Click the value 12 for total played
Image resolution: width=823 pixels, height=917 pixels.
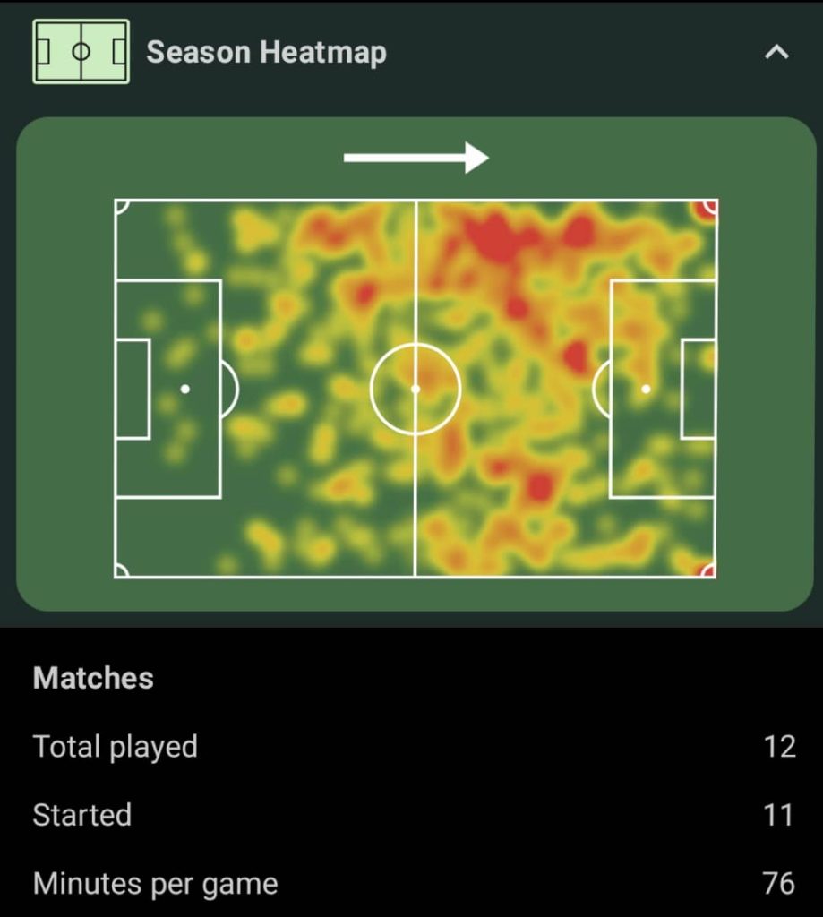point(780,747)
